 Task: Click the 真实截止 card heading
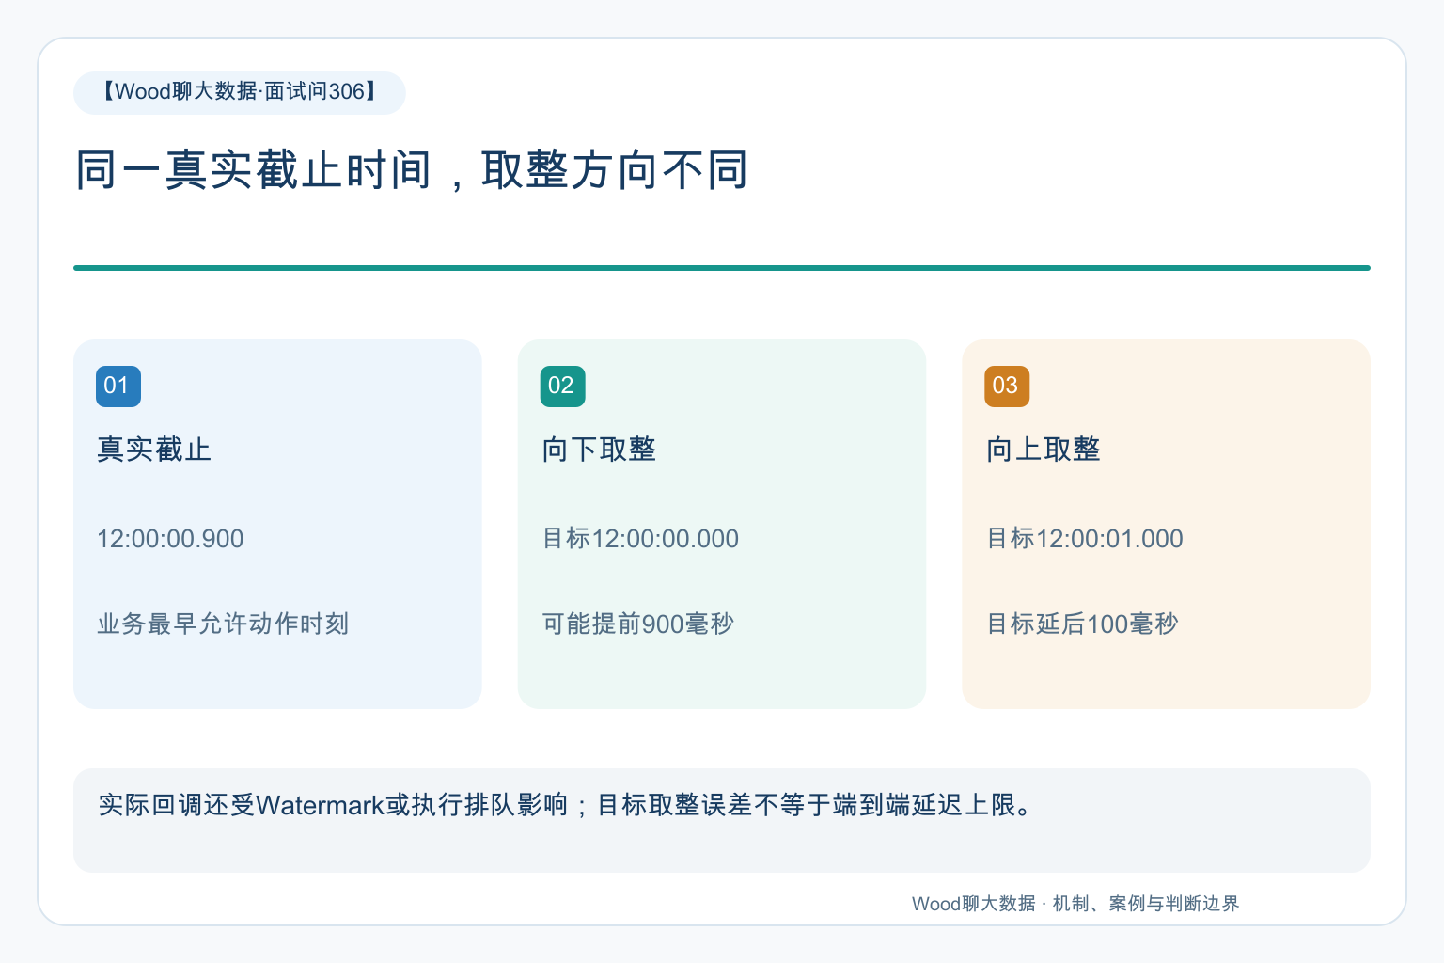[x=154, y=450]
